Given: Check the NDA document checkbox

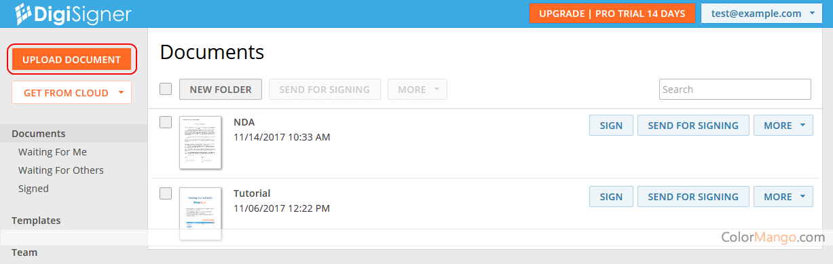Looking at the screenshot, I should [x=166, y=122].
